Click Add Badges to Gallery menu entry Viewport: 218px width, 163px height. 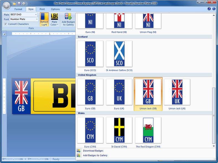95,155
